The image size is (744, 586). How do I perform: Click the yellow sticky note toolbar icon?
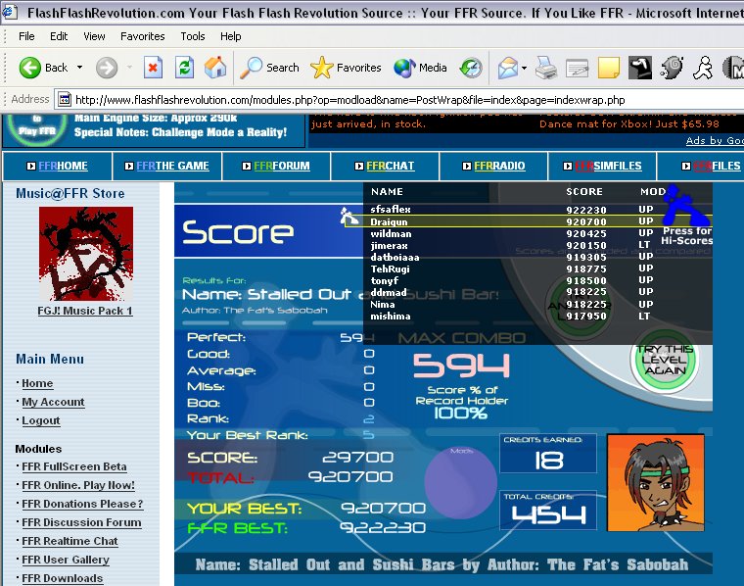(609, 68)
